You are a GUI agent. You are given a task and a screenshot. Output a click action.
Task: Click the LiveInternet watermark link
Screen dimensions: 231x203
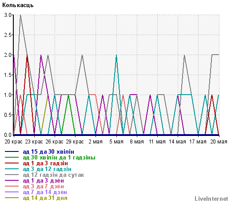click(211, 199)
